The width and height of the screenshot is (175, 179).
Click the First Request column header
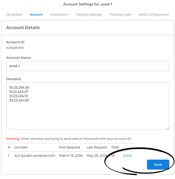(x=70, y=147)
